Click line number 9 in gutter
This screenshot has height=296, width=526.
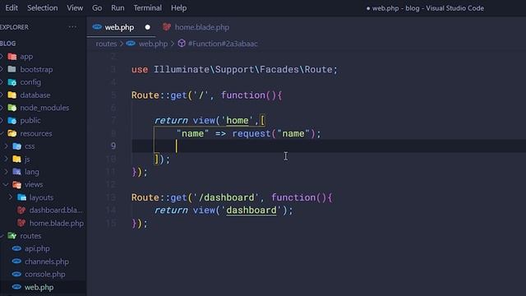(113, 146)
